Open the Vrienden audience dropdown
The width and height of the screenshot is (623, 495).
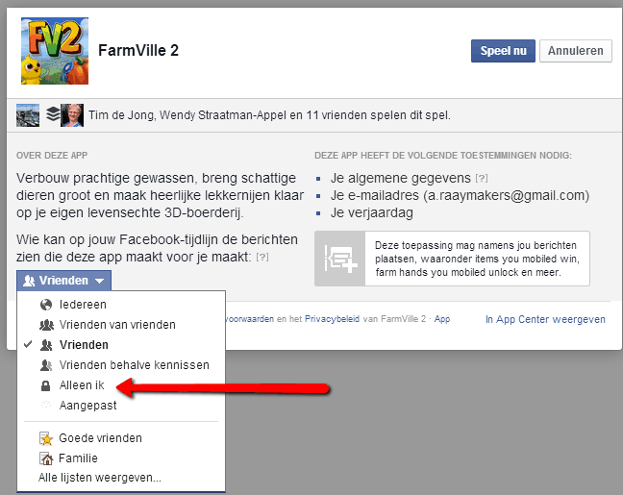pyautogui.click(x=64, y=281)
